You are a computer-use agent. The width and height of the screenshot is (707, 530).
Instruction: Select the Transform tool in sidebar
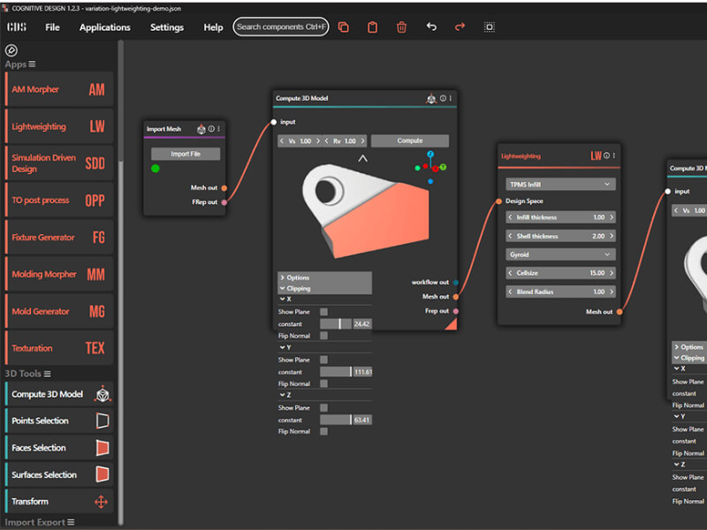coord(59,502)
